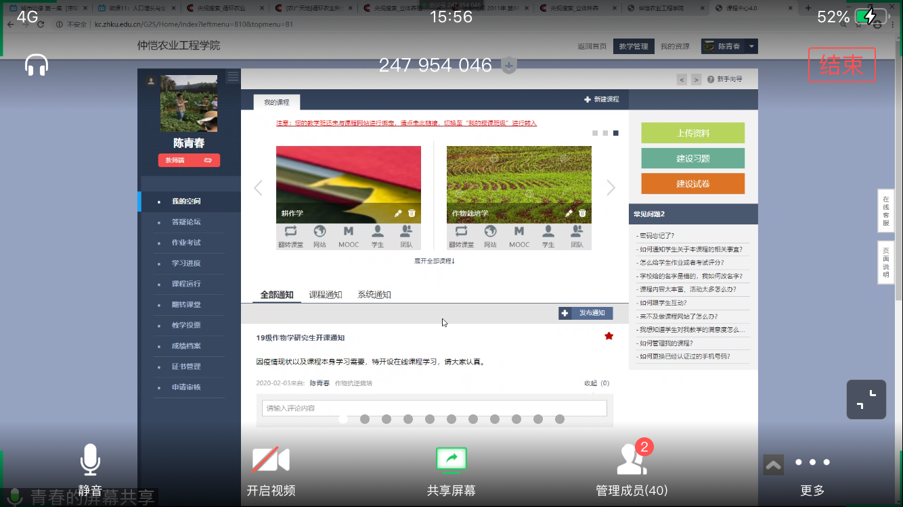
Task: Open the 管理成员 participants icon
Action: [x=632, y=461]
